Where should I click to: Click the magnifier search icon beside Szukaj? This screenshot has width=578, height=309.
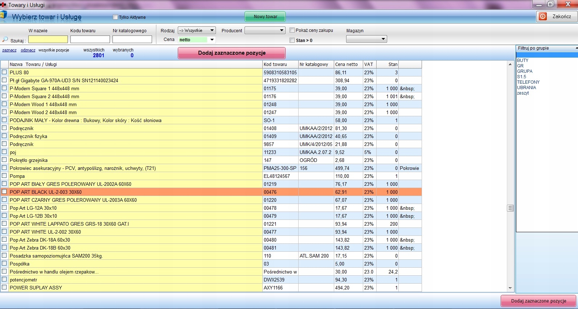click(x=5, y=39)
